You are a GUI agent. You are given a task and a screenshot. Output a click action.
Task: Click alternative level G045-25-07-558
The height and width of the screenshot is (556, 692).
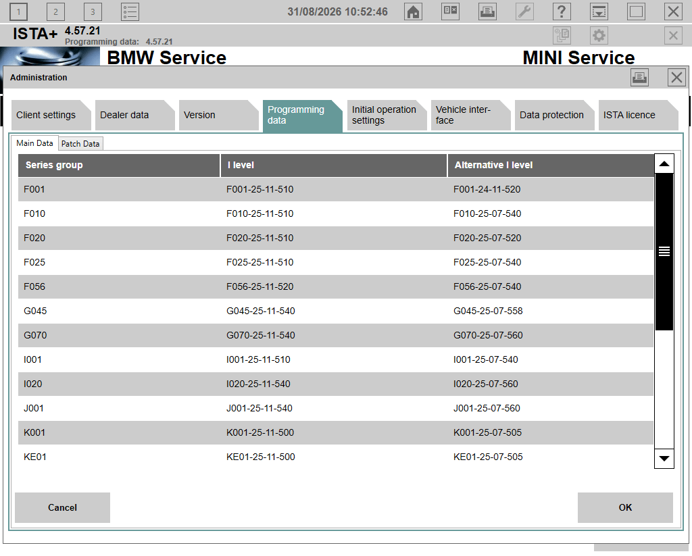(488, 311)
